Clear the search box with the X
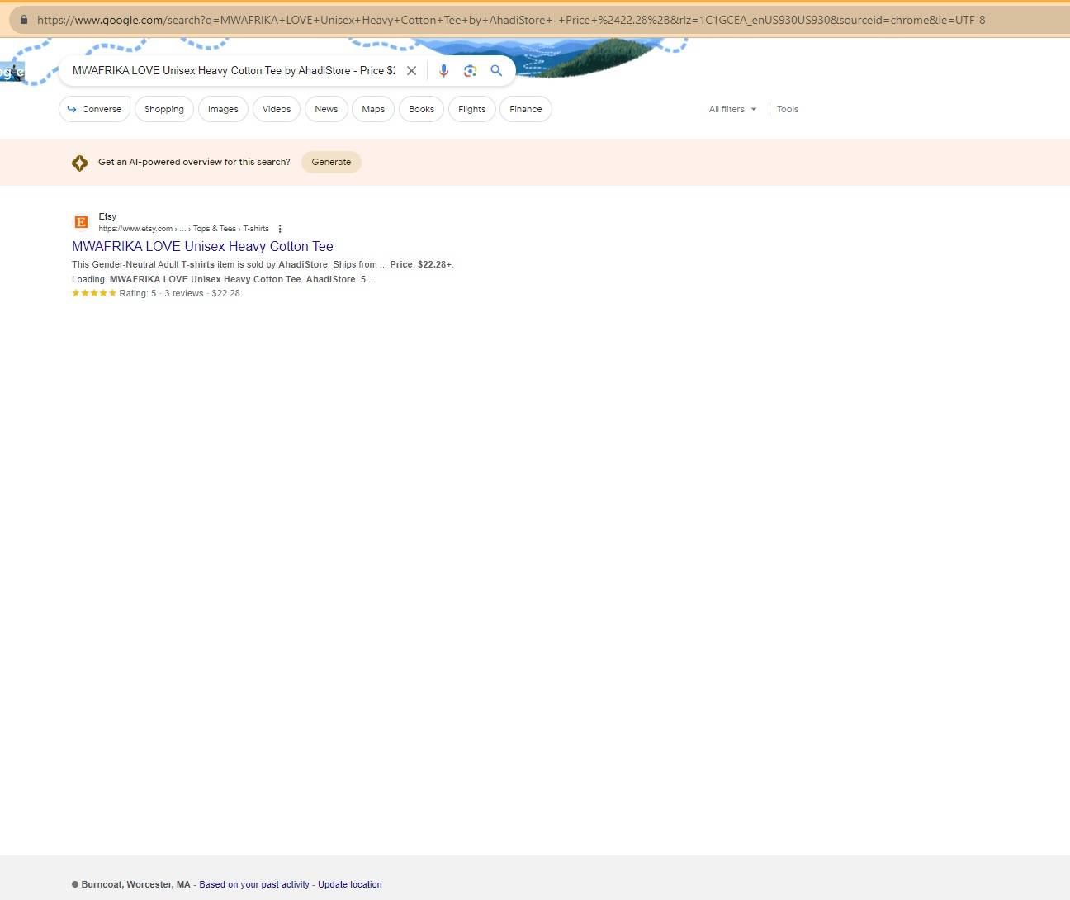The width and height of the screenshot is (1070, 900). click(411, 71)
